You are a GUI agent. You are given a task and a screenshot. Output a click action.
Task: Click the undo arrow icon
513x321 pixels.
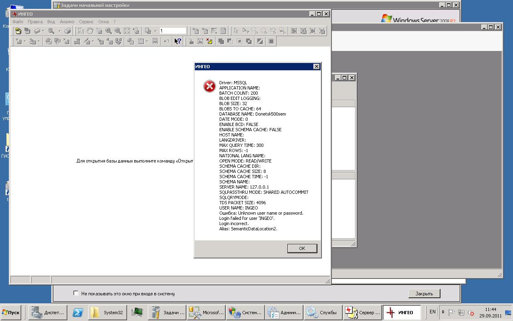click(x=166, y=41)
